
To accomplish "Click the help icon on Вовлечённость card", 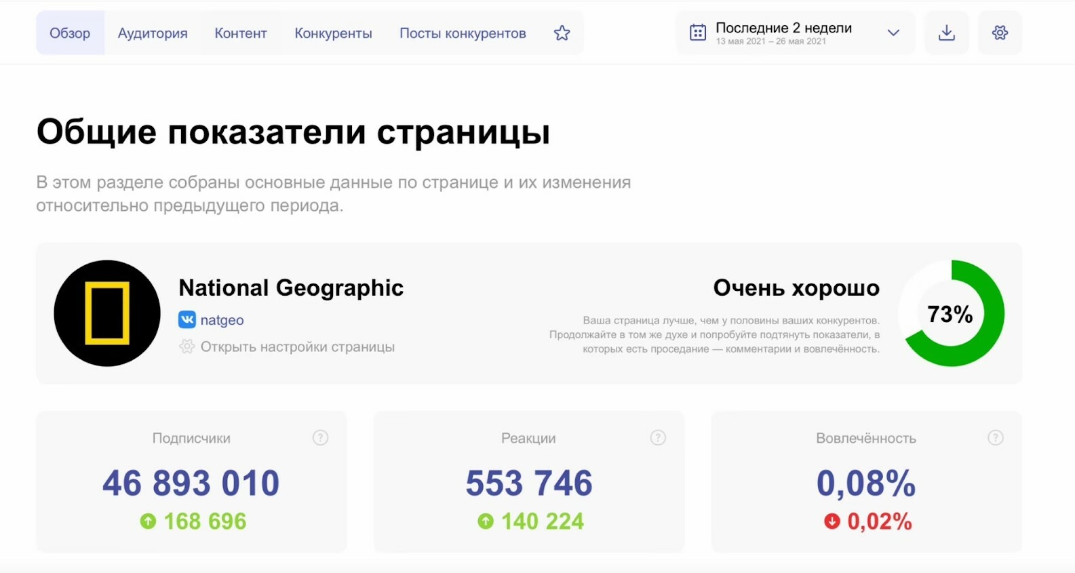I will pyautogui.click(x=995, y=438).
